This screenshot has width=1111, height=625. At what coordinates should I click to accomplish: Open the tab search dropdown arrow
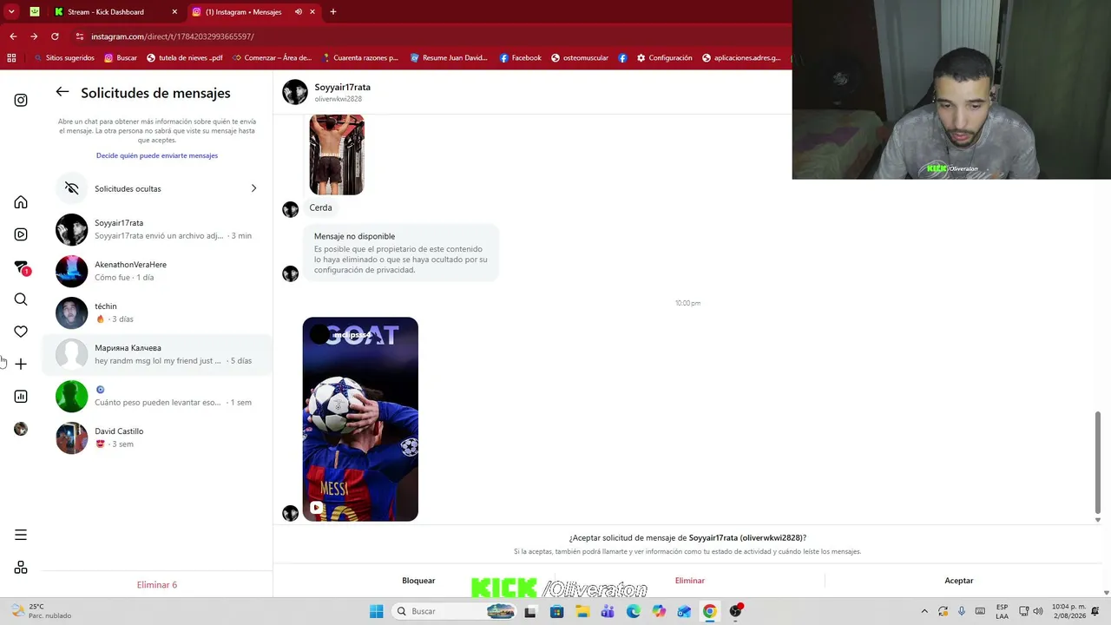click(x=11, y=12)
